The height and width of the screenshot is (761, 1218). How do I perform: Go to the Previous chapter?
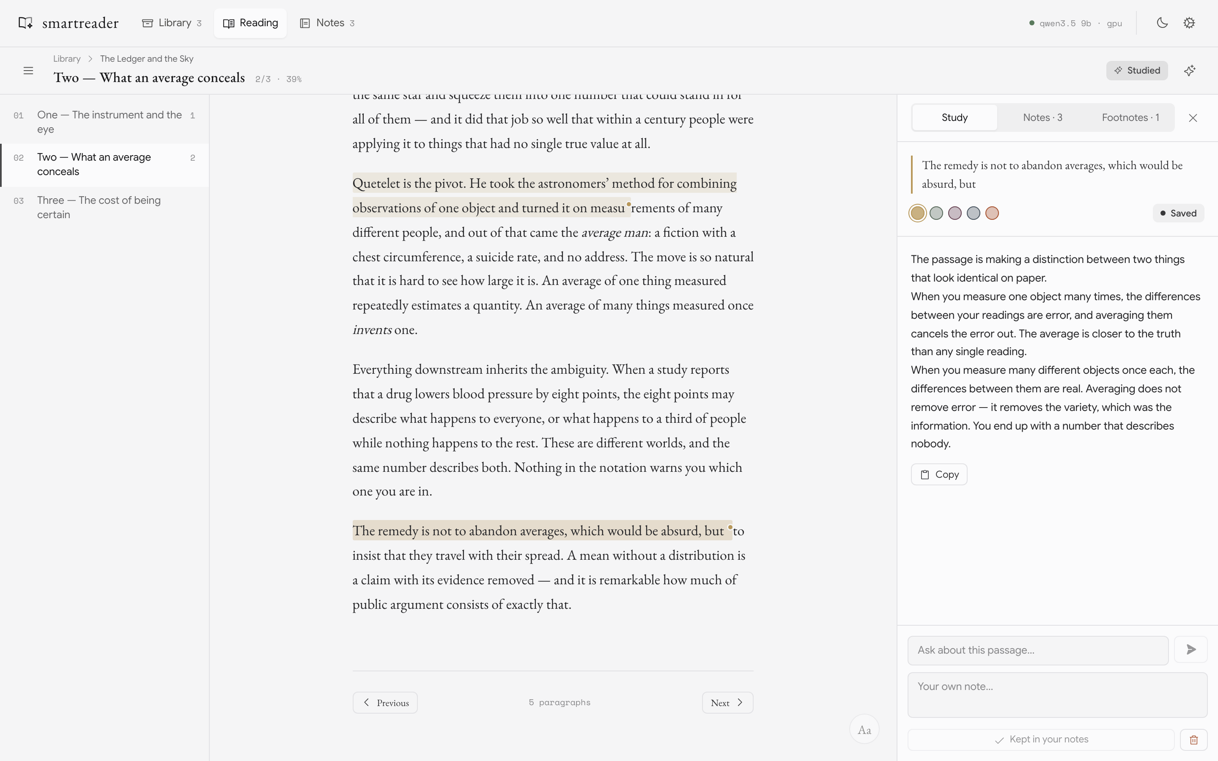coord(385,703)
